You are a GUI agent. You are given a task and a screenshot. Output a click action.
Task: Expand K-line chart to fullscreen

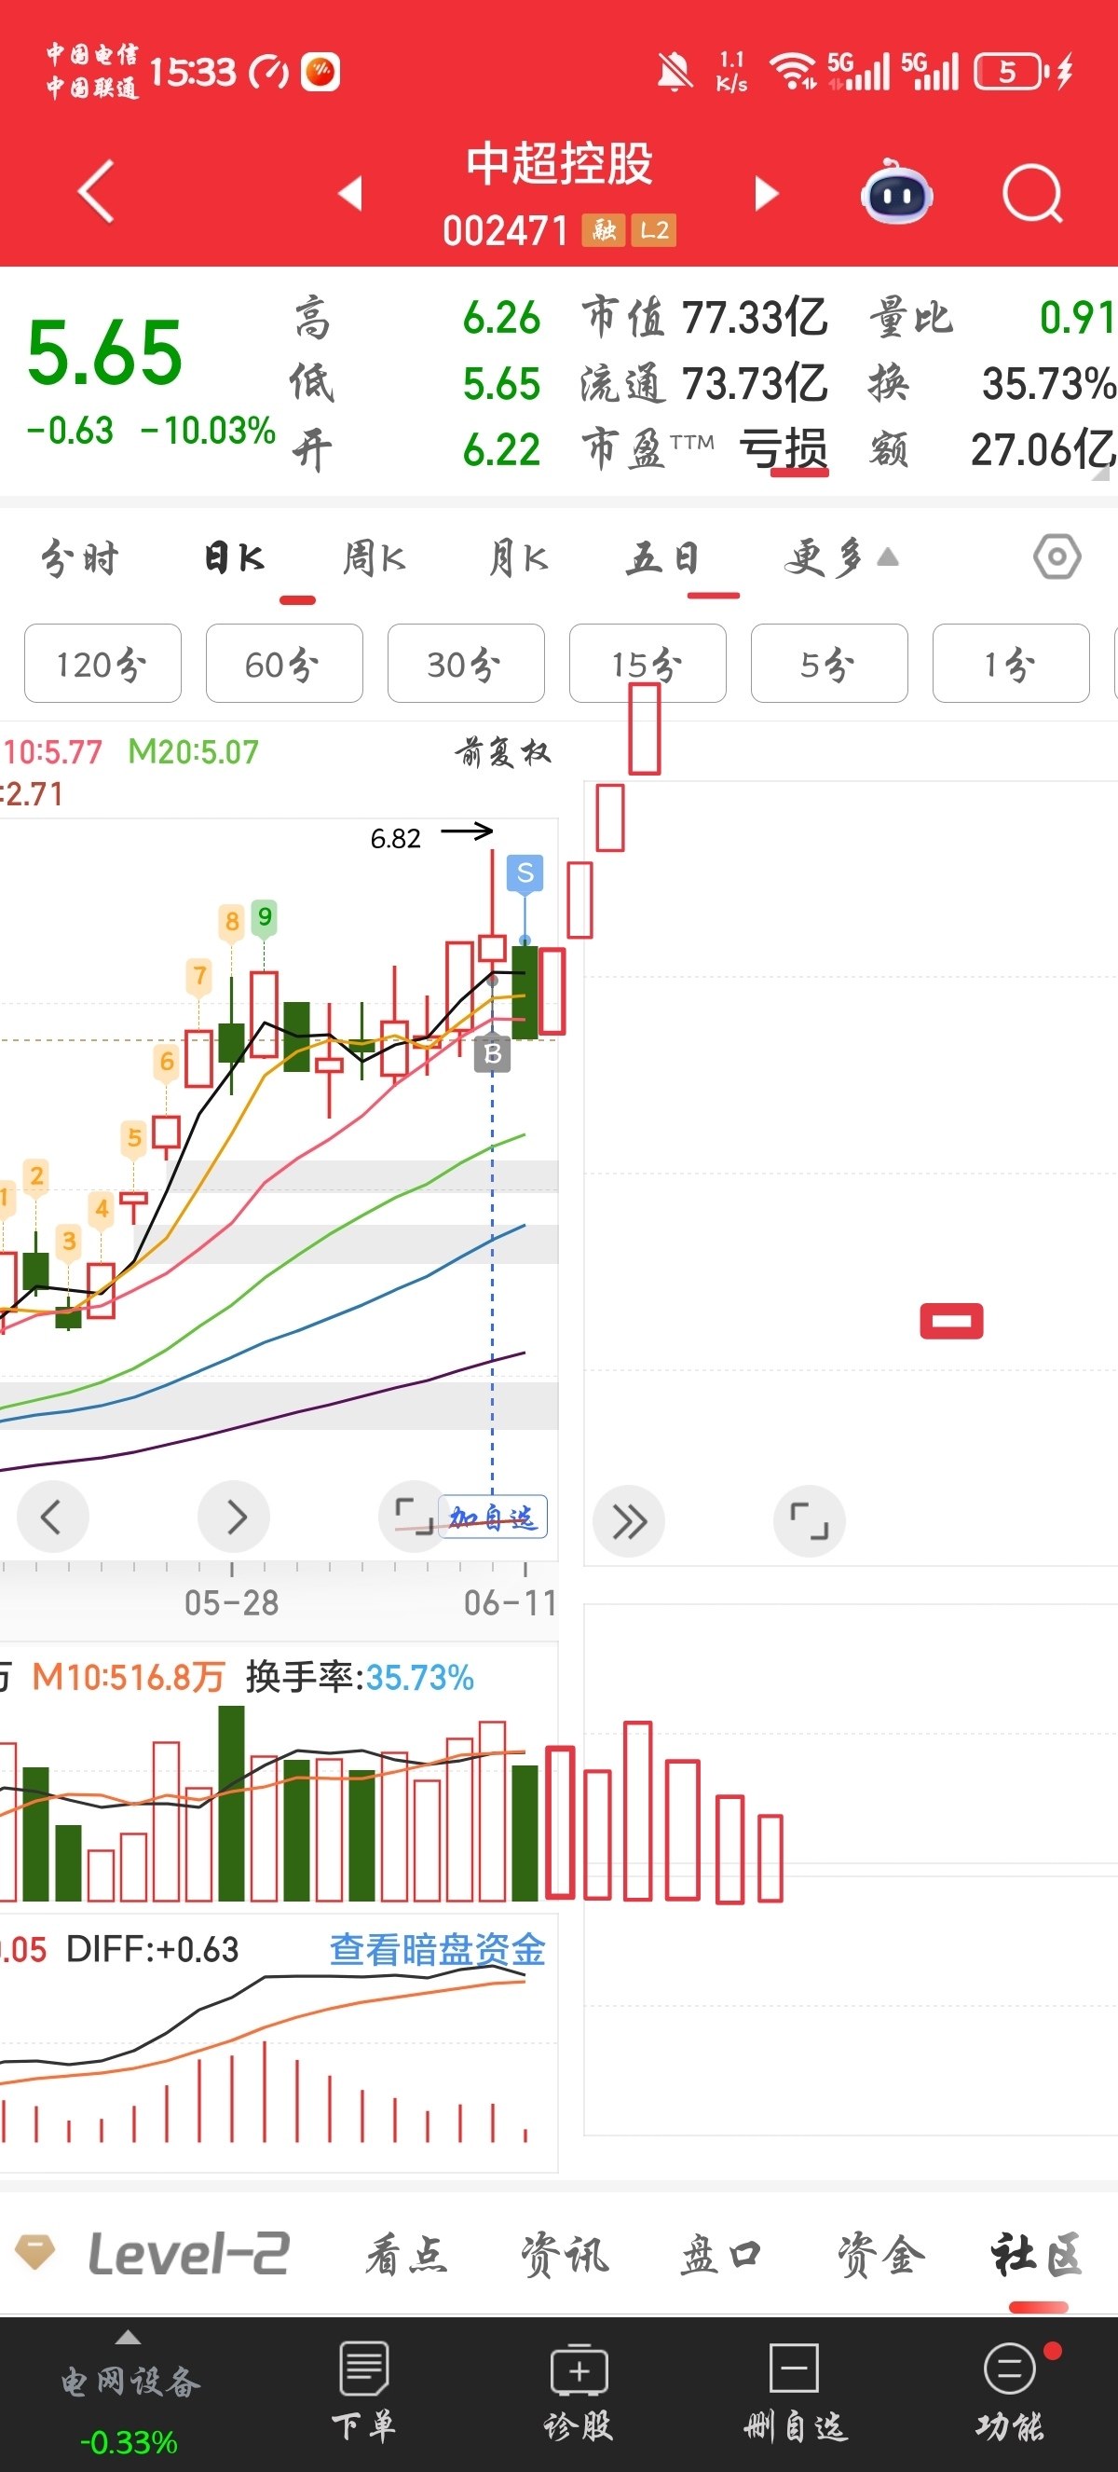(415, 1516)
